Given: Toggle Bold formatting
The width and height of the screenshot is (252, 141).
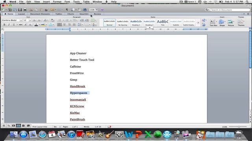Looking at the screenshot, I should (x=4, y=25).
